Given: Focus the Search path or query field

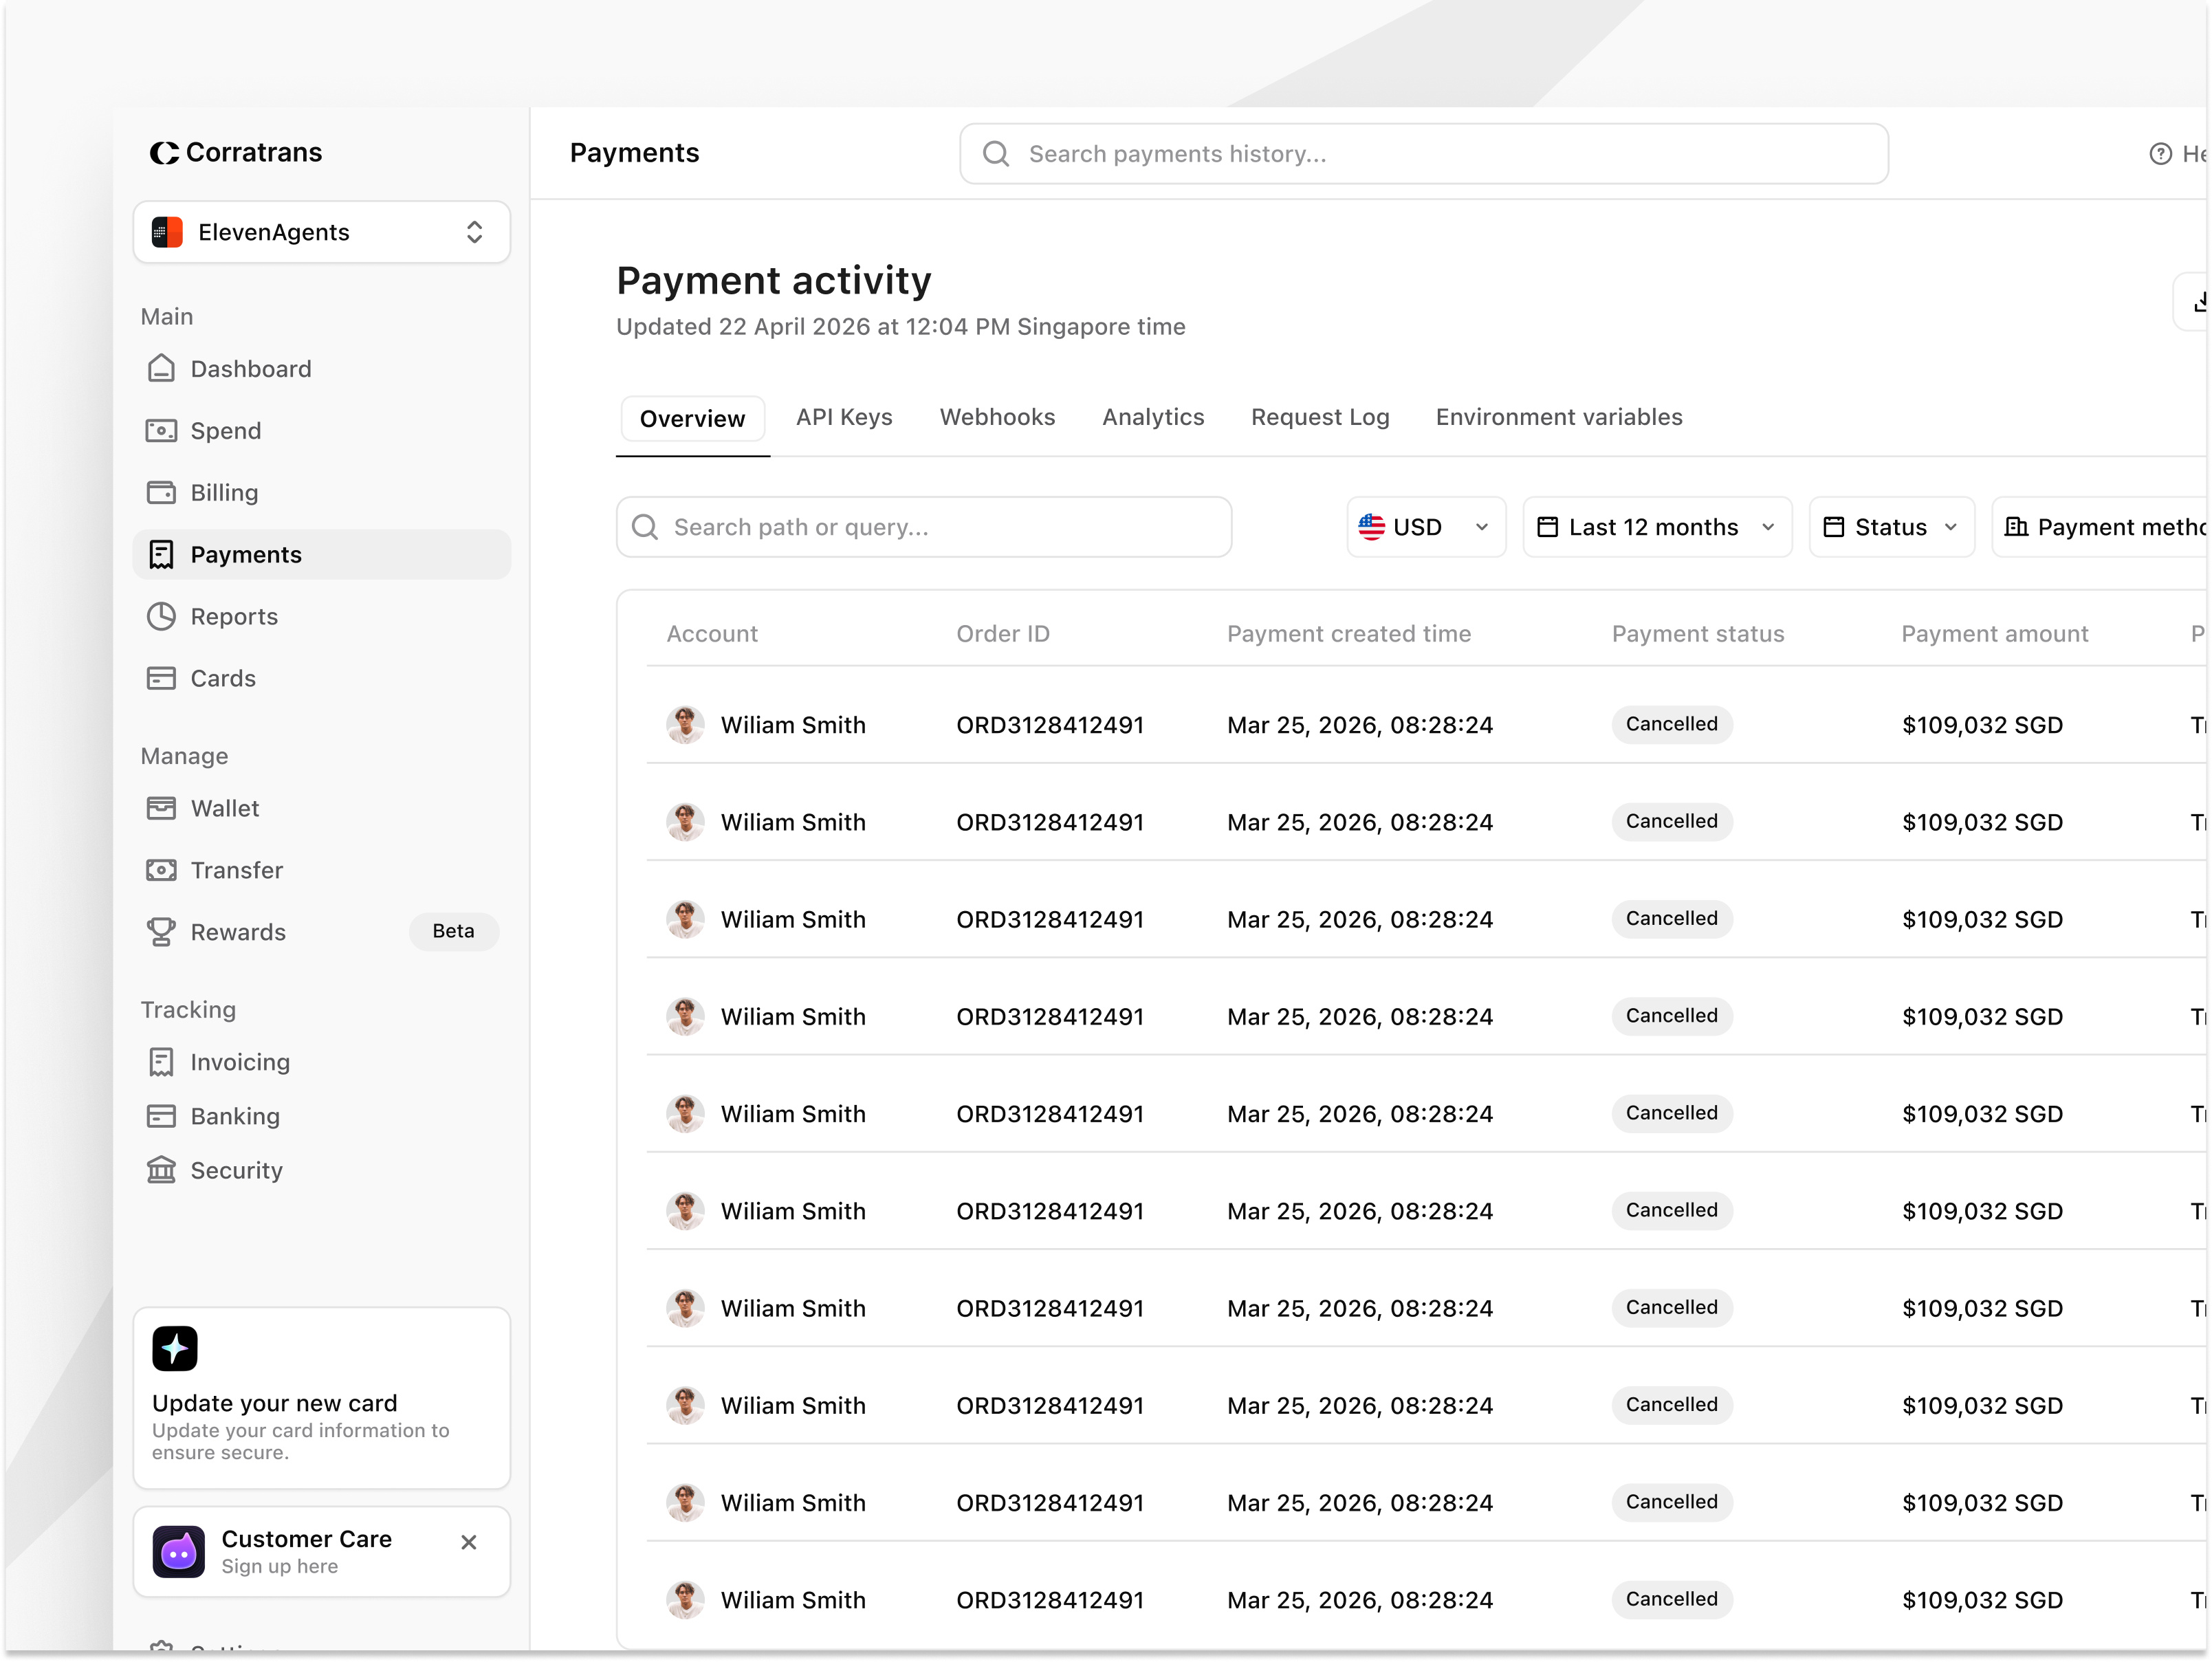Looking at the screenshot, I should 924,527.
